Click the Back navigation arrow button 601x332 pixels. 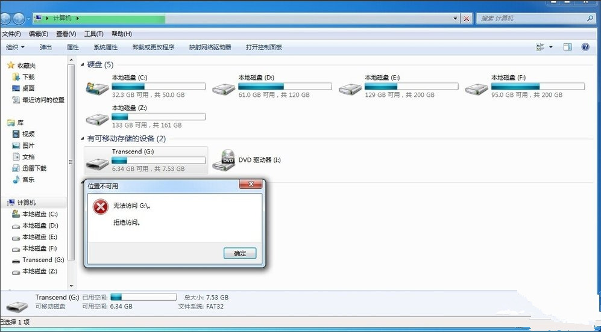[x=5, y=19]
